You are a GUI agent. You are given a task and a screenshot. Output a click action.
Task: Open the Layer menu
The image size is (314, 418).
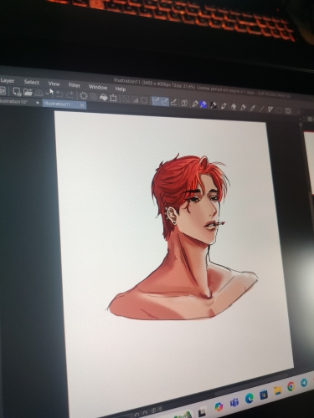[7, 80]
